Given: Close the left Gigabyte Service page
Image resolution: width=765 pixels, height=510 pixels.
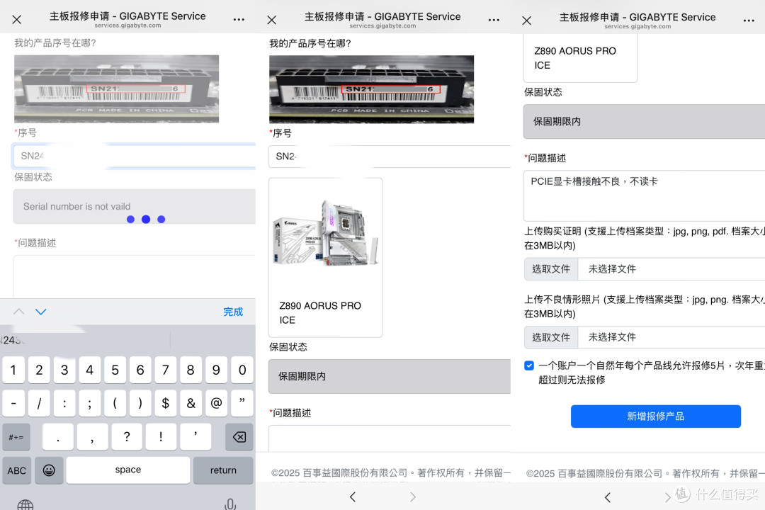Looking at the screenshot, I should (x=16, y=20).
